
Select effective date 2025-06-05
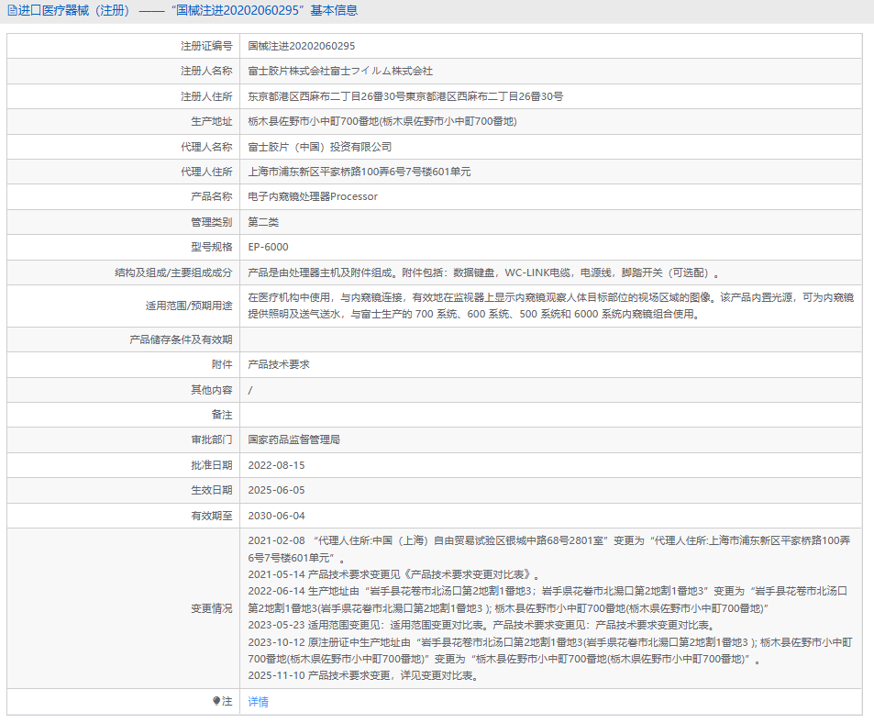(276, 491)
